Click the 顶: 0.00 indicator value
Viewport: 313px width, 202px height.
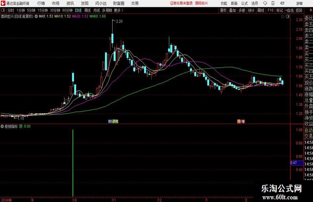coord(25,126)
